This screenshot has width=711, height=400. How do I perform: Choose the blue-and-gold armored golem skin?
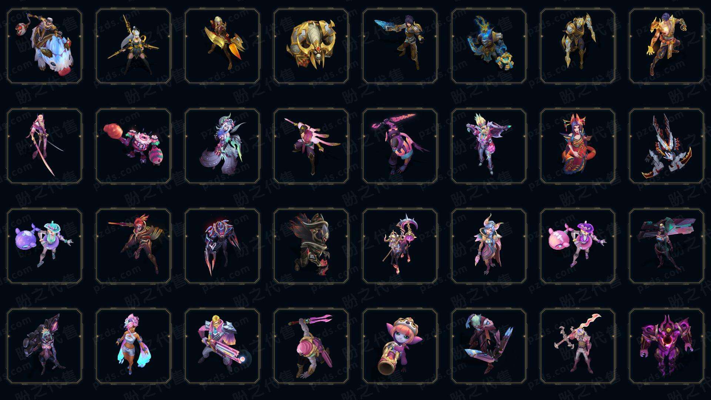point(489,46)
